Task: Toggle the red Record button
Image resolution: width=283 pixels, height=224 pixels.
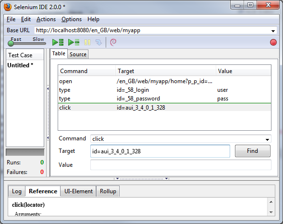Action: tap(273, 42)
